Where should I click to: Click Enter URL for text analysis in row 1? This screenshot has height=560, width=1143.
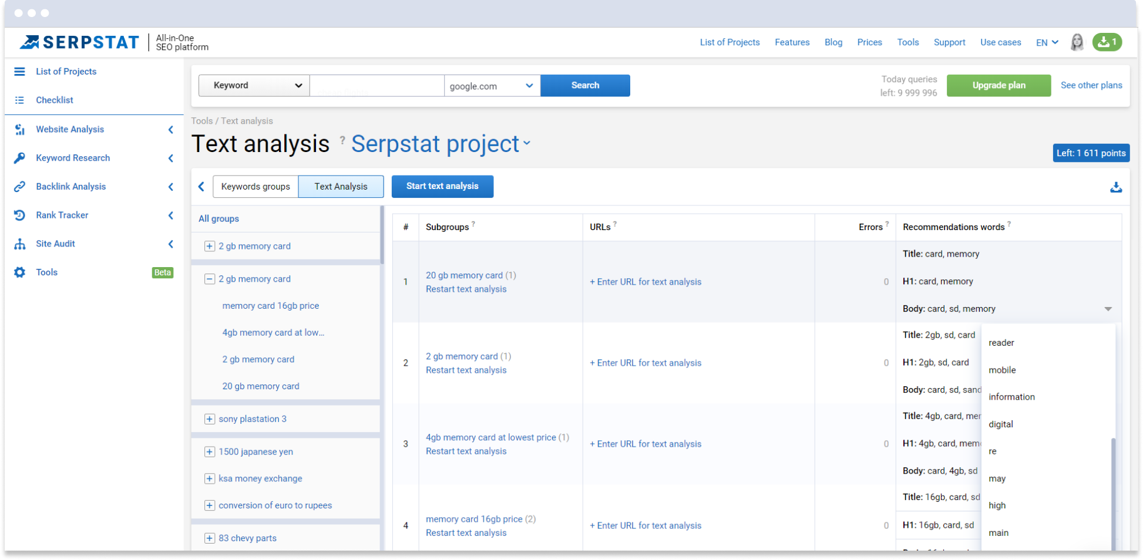tap(646, 282)
